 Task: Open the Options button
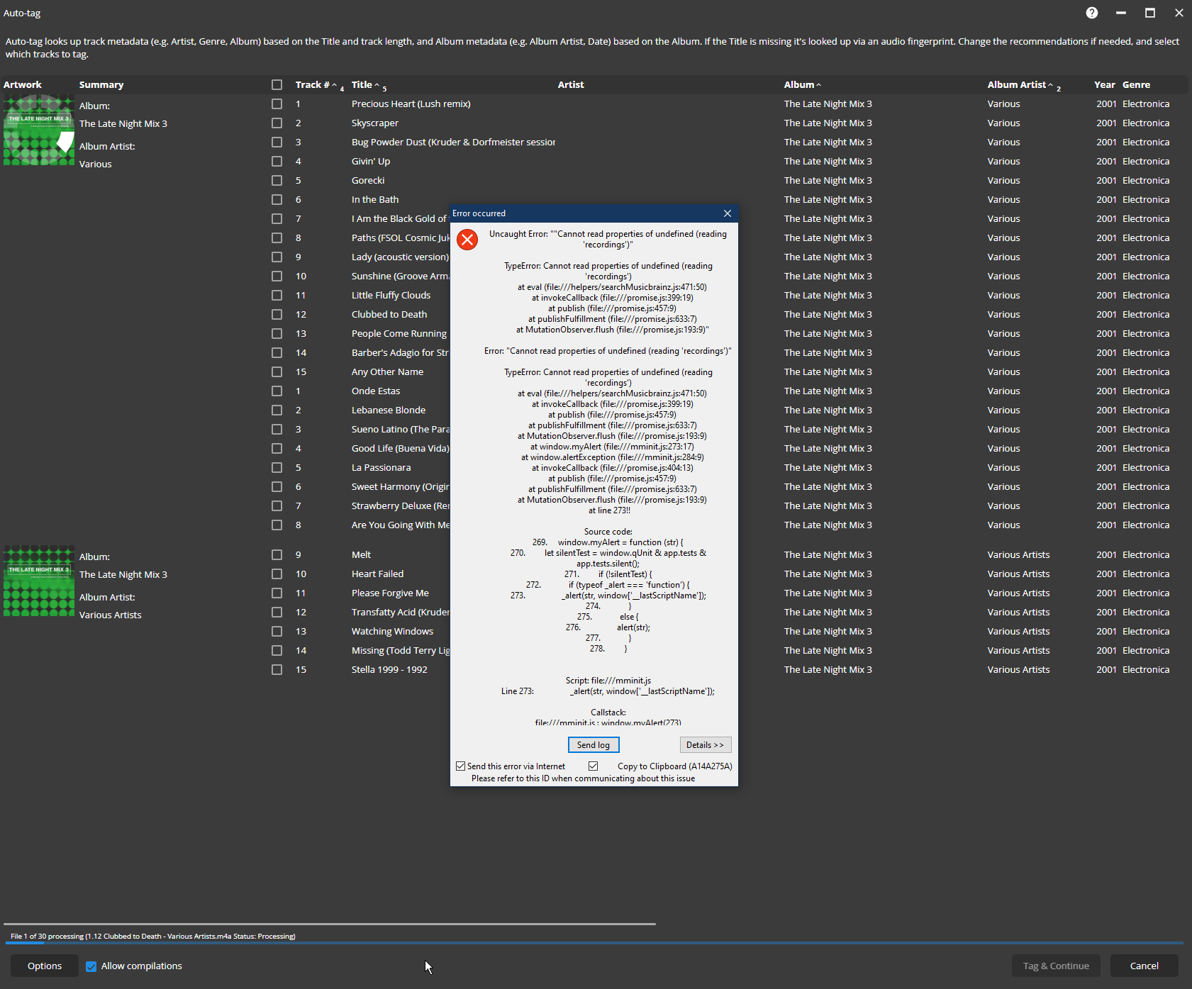pyautogui.click(x=45, y=966)
